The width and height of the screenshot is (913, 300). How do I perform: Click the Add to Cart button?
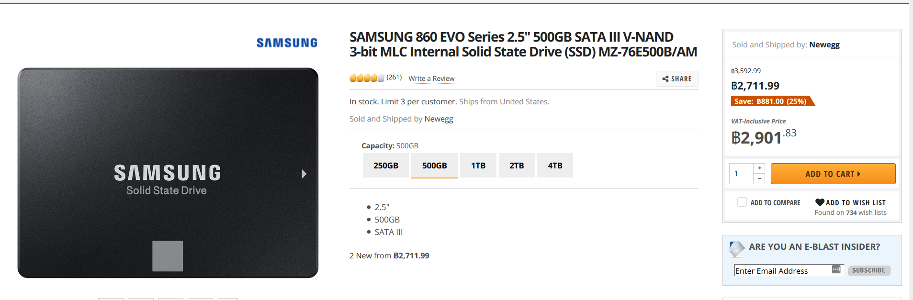pos(833,174)
